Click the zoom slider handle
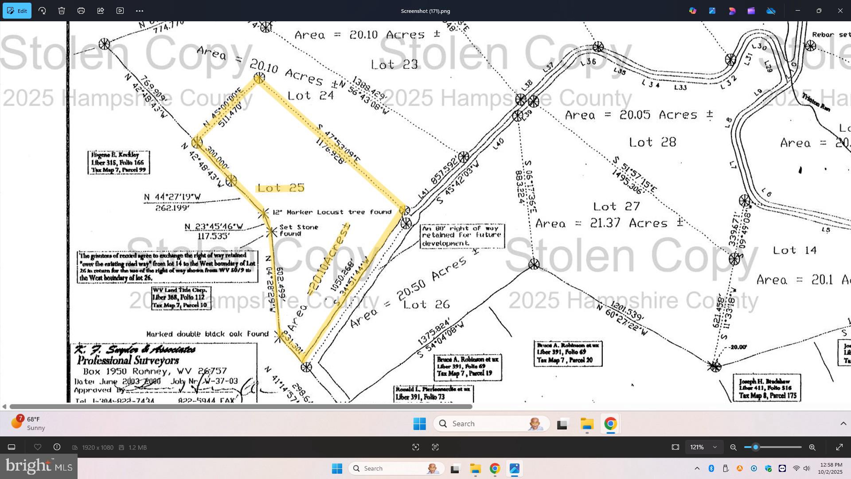The image size is (851, 479). [756, 447]
